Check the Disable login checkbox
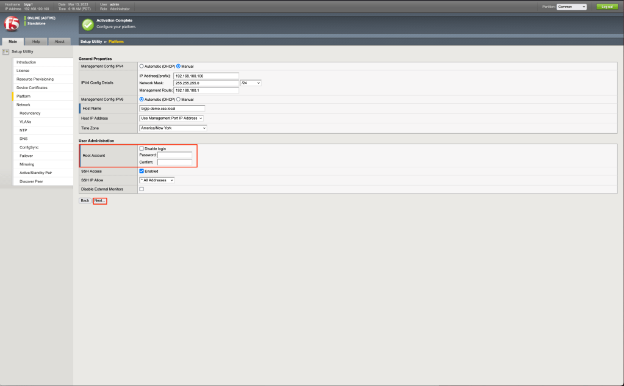The width and height of the screenshot is (624, 386). (142, 148)
